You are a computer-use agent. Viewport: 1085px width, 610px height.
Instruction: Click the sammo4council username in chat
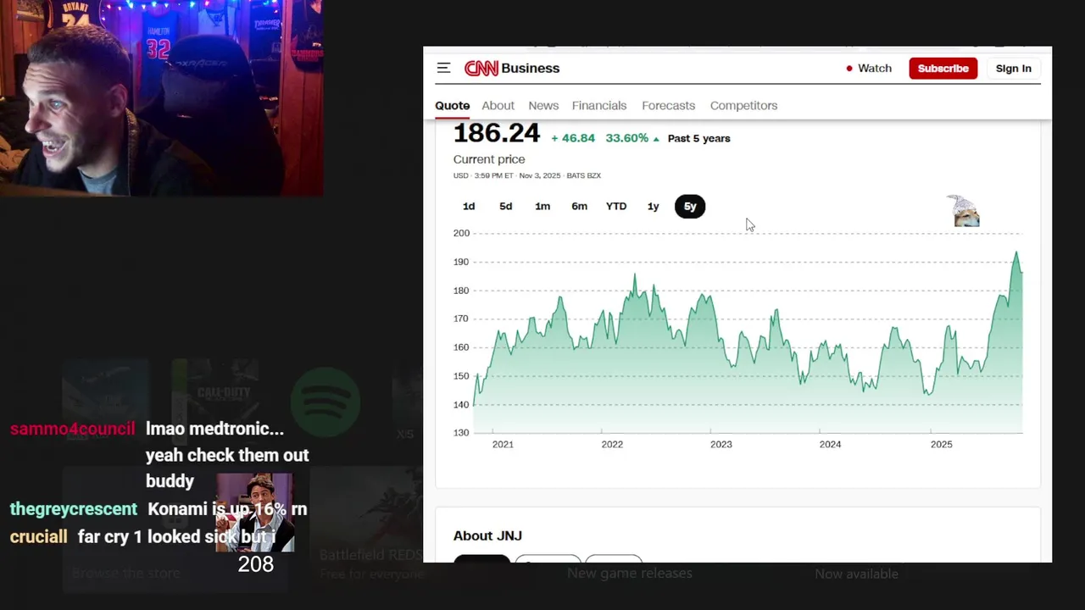tap(72, 430)
